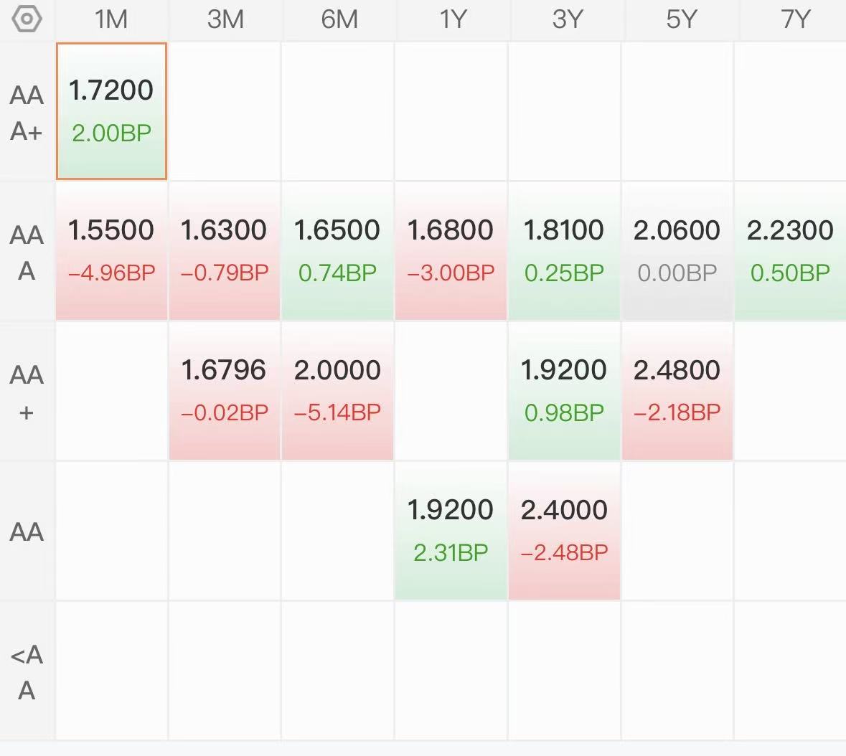Open the AAA+ 1M cell showing 1.7200
Screen dimensions: 846x756
pyautogui.click(x=111, y=111)
